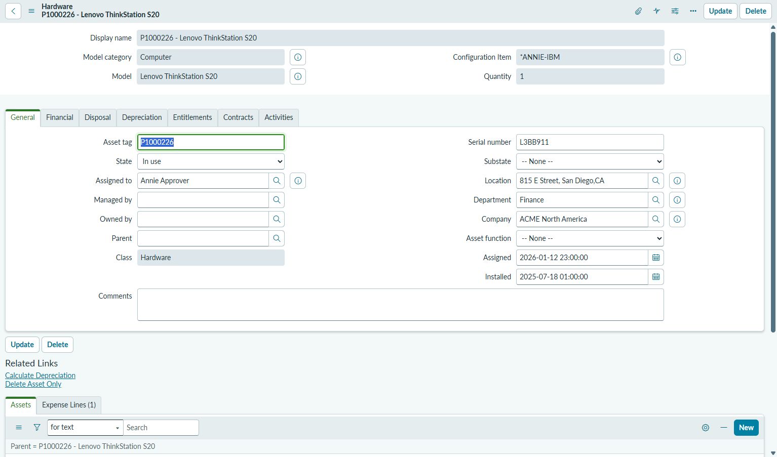Click into the Owned by field
The width and height of the screenshot is (777, 457).
203,219
